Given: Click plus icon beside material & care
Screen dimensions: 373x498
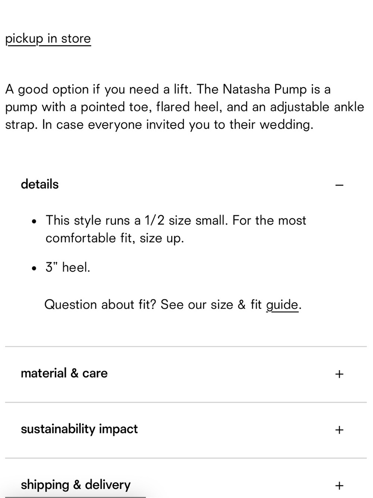Looking at the screenshot, I should [339, 374].
